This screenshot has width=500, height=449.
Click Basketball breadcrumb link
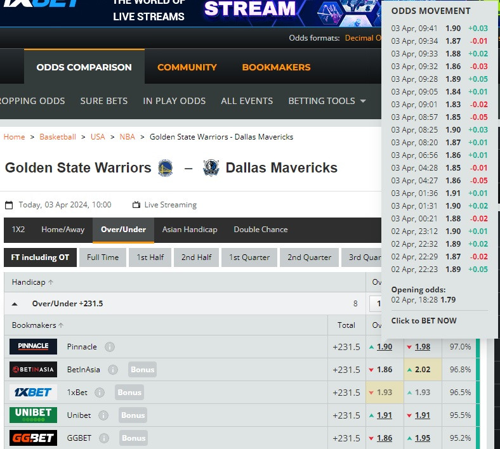coord(58,137)
